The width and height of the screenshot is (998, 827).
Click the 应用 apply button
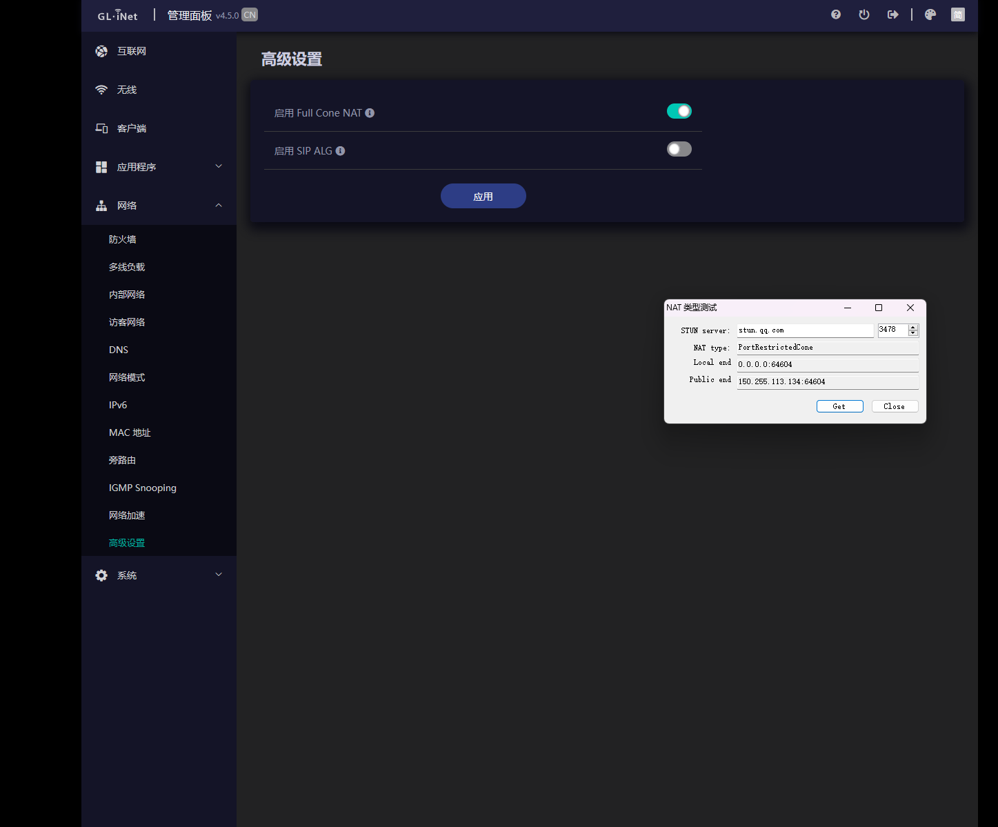click(483, 197)
